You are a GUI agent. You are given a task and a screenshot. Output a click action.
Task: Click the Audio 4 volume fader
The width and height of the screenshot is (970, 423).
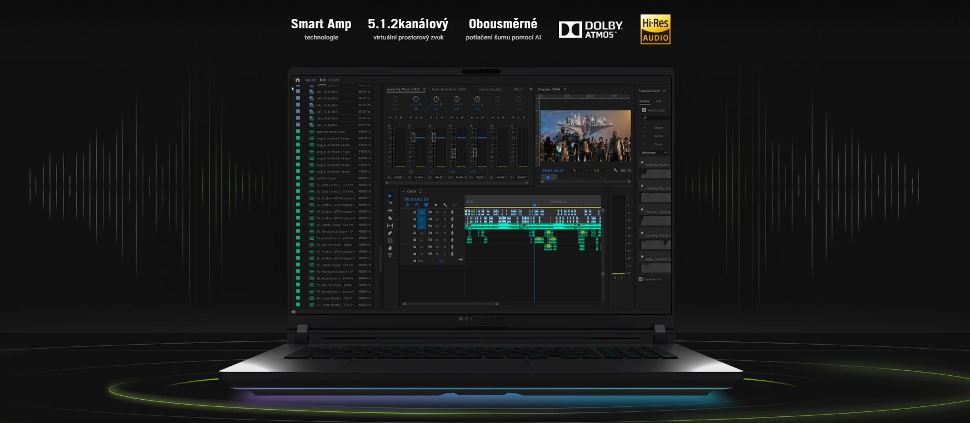(454, 153)
